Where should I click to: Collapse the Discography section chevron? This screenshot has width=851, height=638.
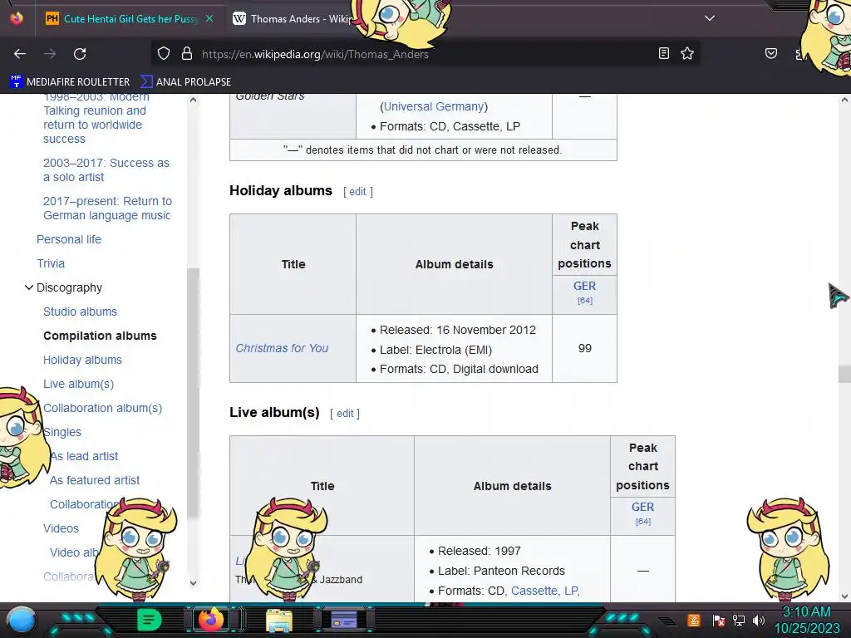(x=29, y=287)
